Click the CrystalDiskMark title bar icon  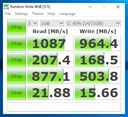(x=6, y=7)
